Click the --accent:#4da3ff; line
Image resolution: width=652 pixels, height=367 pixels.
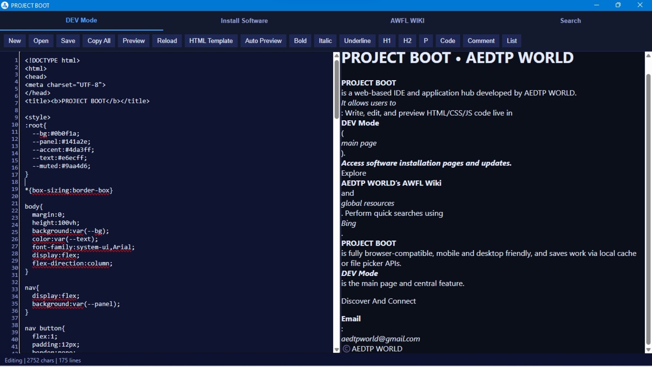63,150
